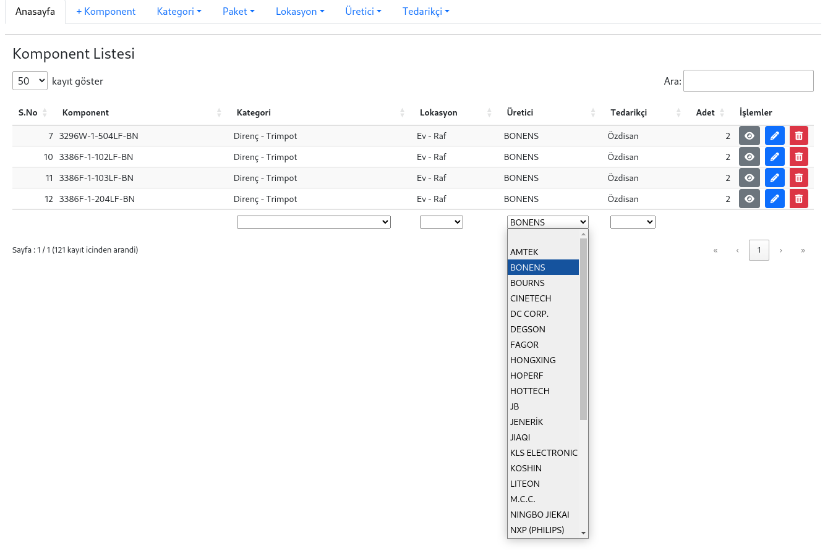This screenshot has width=833, height=551.
Task: Go to first page with « button
Action: [x=716, y=250]
